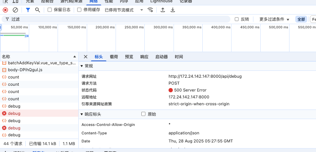Select the 全部 filter button
The height and width of the screenshot is (152, 316).
pos(301,19)
